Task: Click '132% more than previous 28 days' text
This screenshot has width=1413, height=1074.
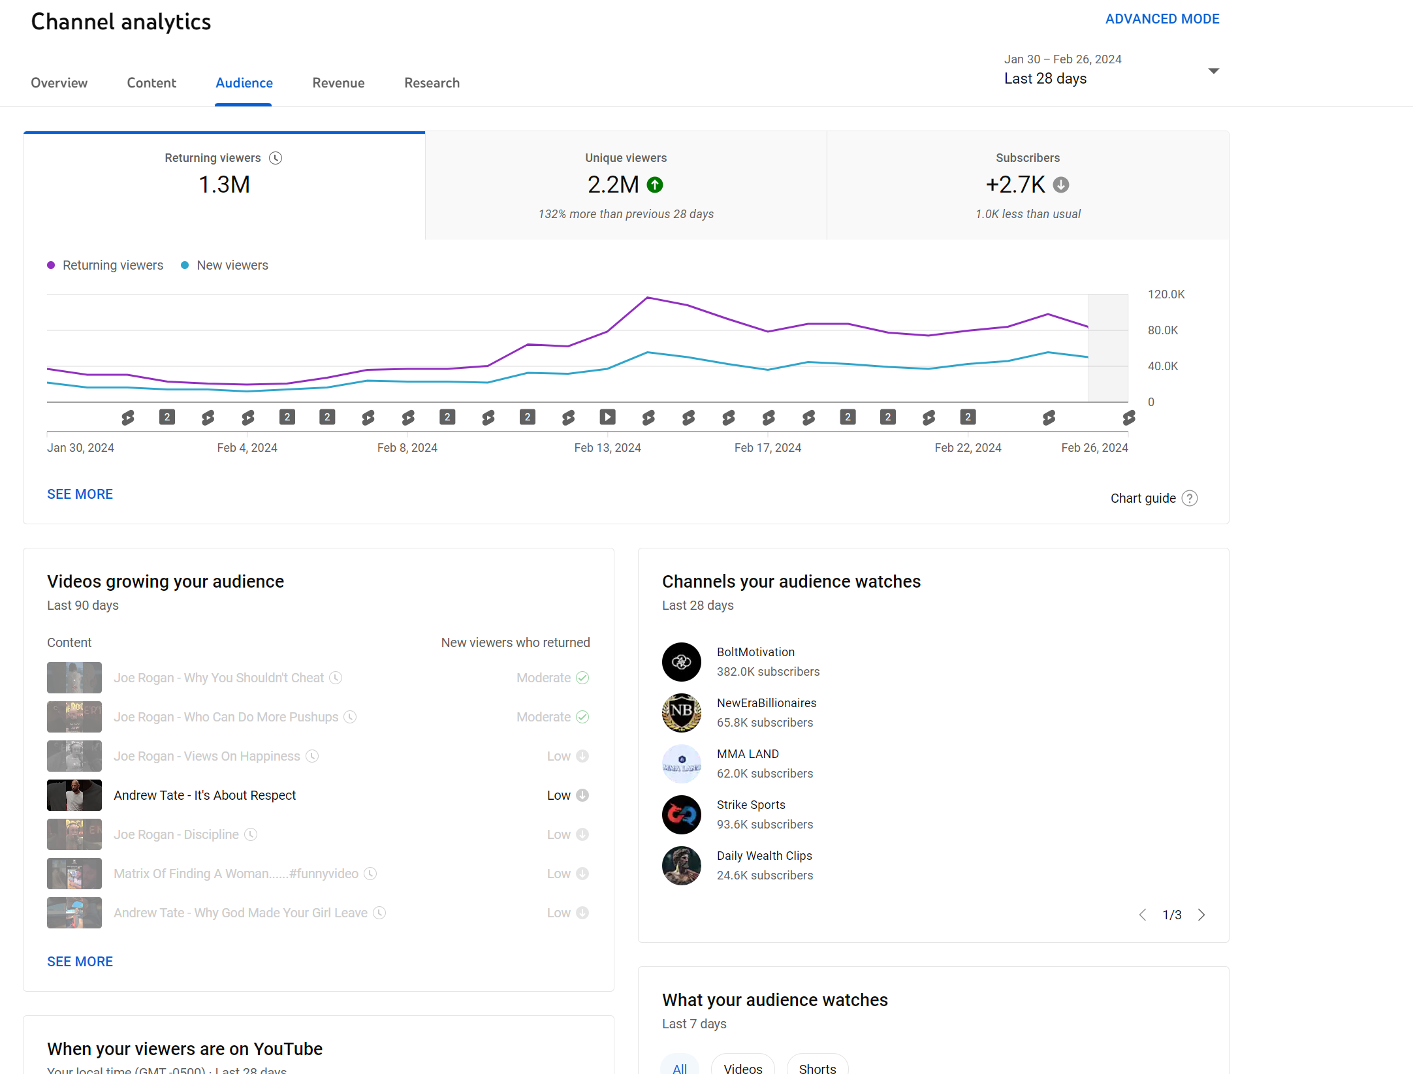Action: (x=626, y=214)
